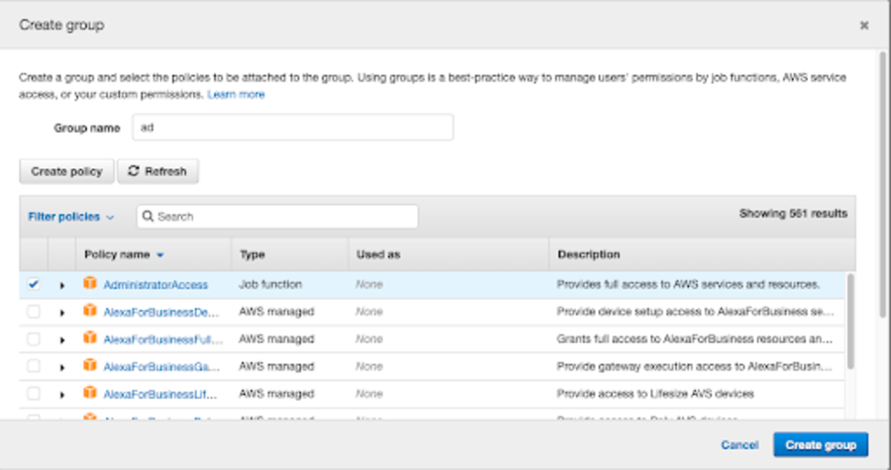Click the AdministratorAccess policy box icon
Image resolution: width=891 pixels, height=470 pixels.
click(x=90, y=283)
